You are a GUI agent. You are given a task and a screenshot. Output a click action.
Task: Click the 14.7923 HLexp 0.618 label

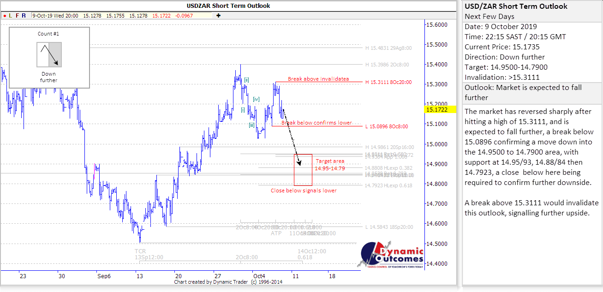388,185
